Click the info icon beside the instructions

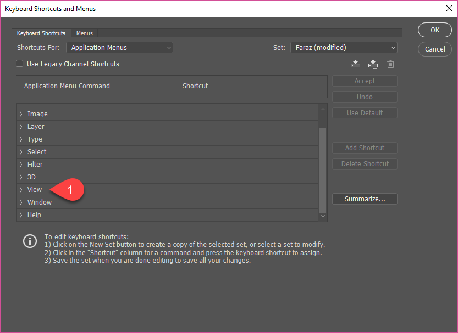click(x=30, y=241)
